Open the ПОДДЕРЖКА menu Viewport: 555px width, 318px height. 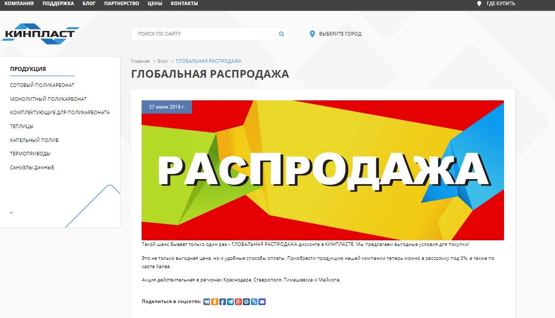pyautogui.click(x=58, y=4)
